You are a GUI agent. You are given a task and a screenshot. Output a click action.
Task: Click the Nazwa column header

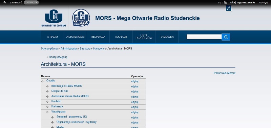(46, 76)
